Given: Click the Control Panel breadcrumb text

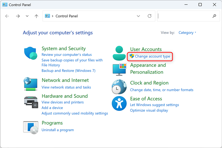Looking at the screenshot, I should (x=66, y=16).
